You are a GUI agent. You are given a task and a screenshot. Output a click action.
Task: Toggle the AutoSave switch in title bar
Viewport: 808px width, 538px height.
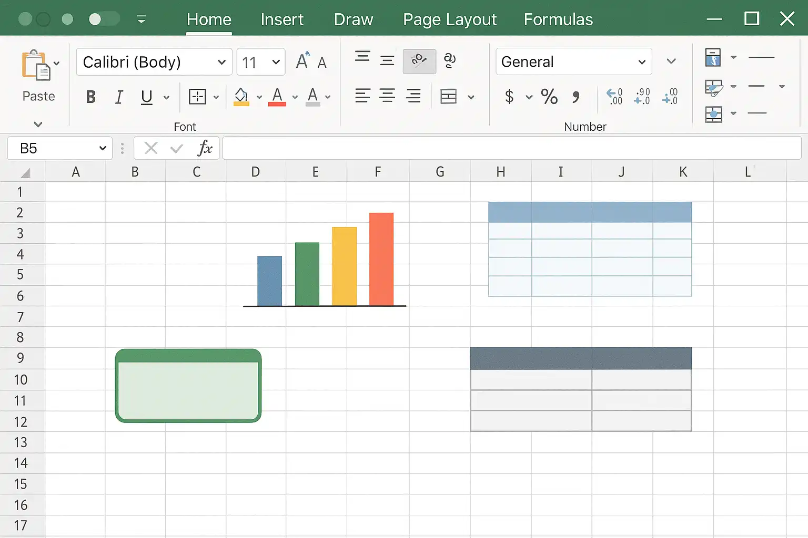(103, 19)
